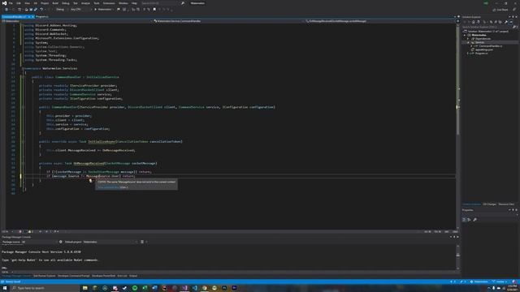Screen dimensions: 520x292
Task: Select CommandHandler.cs in Solution Explorer
Action: [491, 46]
